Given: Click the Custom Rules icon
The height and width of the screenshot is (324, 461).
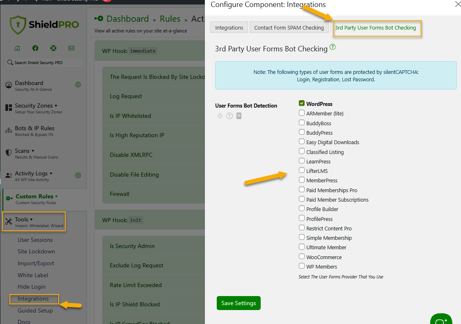Looking at the screenshot, I should click(x=9, y=198).
